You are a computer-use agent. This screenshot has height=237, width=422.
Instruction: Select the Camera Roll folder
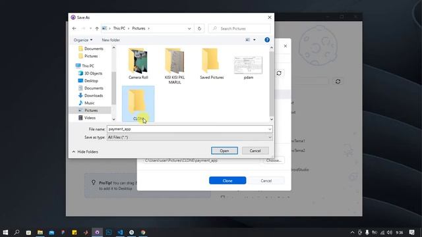[x=138, y=64]
